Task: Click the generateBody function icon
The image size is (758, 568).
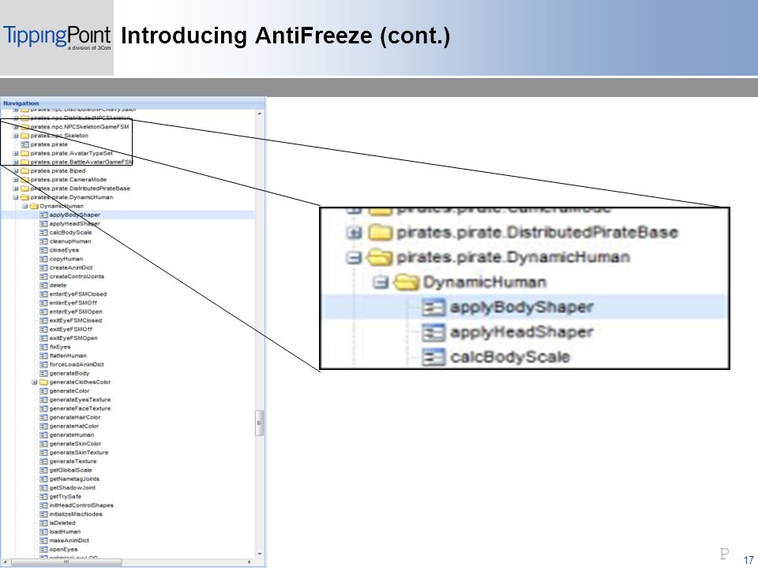Action: click(x=43, y=373)
